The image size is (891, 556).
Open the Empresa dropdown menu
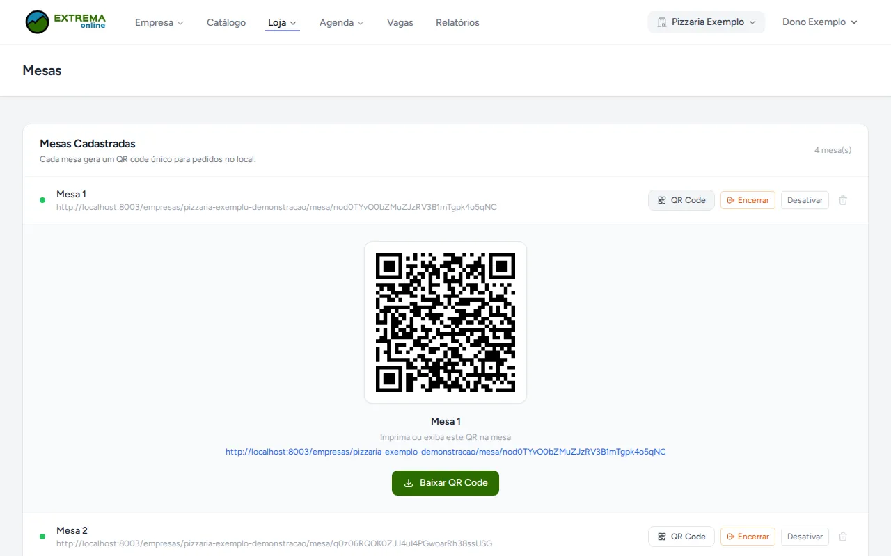tap(159, 22)
